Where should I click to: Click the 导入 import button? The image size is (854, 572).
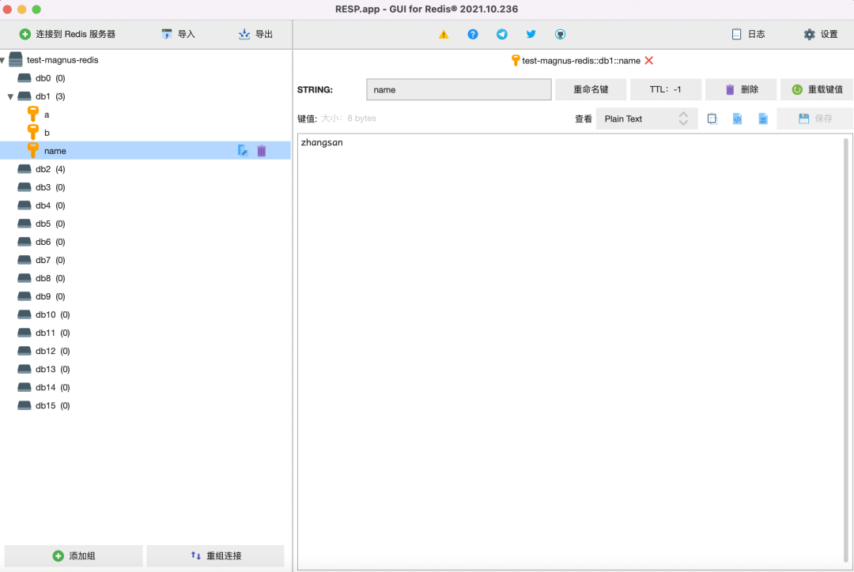(x=178, y=34)
